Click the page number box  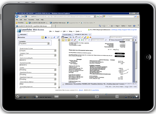(86, 40)
